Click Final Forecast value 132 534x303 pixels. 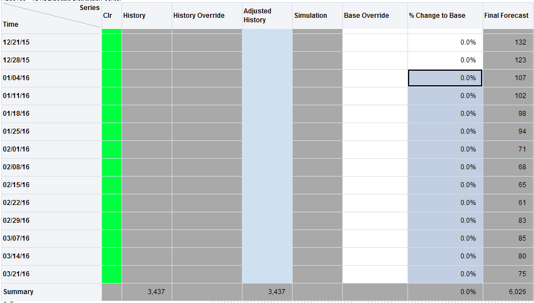point(508,42)
